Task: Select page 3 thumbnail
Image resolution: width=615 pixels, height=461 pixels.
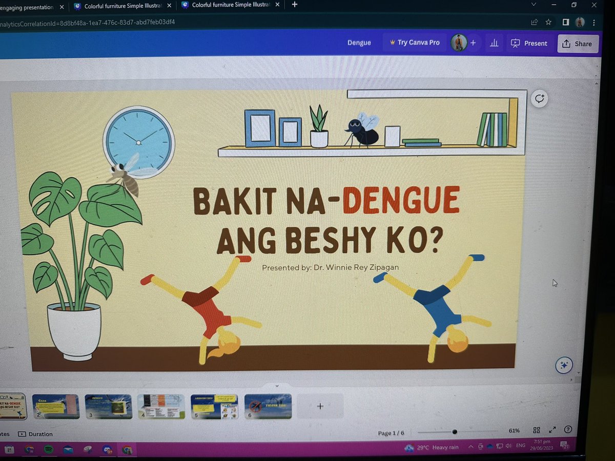Action: pyautogui.click(x=109, y=406)
